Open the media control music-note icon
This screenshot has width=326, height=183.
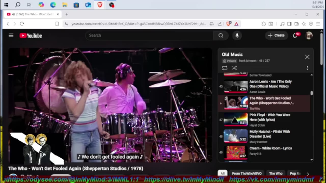282,24
